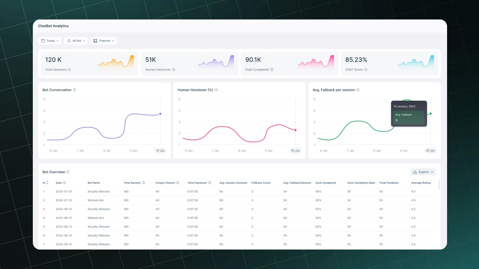Open the Today date range dropdown
Screen dimensions: 479x269
coord(50,41)
